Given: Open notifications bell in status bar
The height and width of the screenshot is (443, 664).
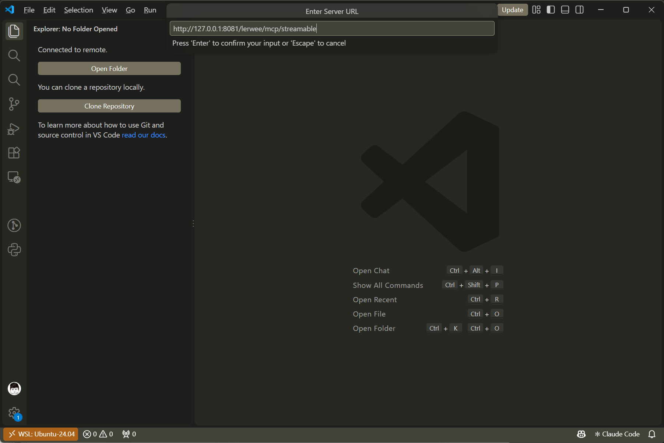Looking at the screenshot, I should 652,434.
